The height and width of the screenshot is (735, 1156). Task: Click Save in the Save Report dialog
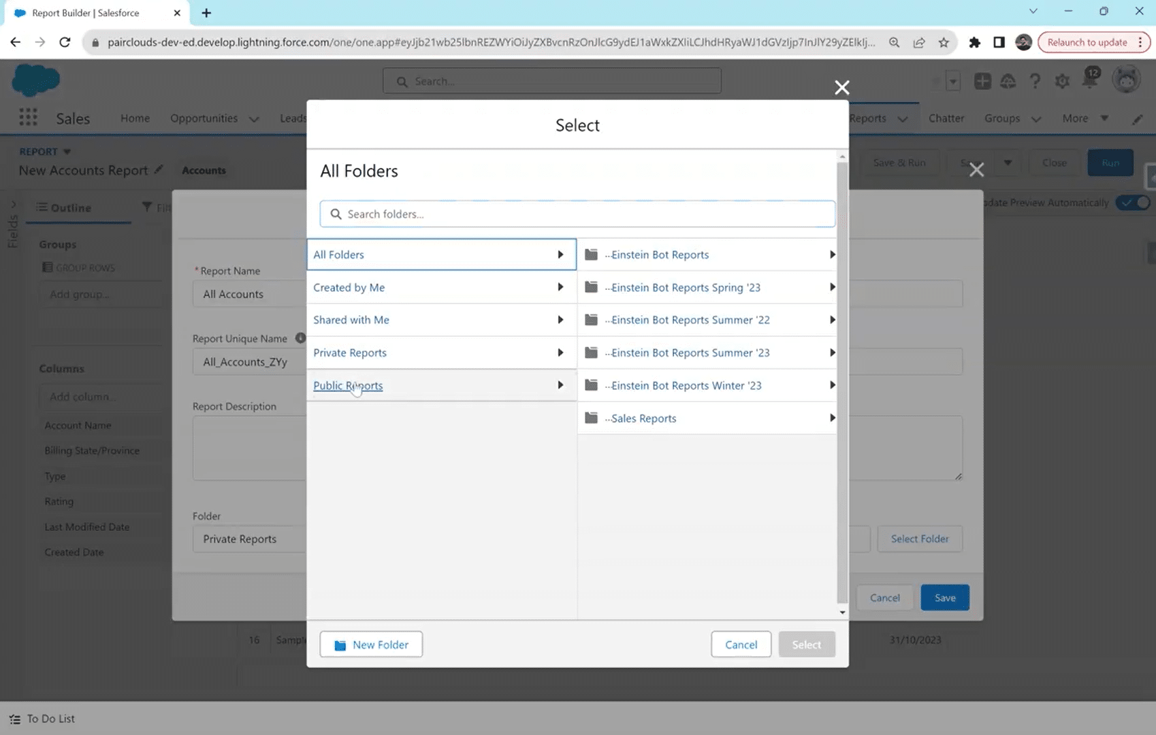click(x=945, y=598)
